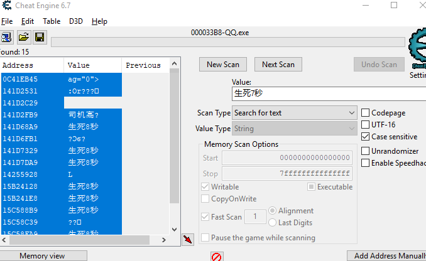Select address row 15B24128
The image size is (426, 261).
tap(62, 186)
